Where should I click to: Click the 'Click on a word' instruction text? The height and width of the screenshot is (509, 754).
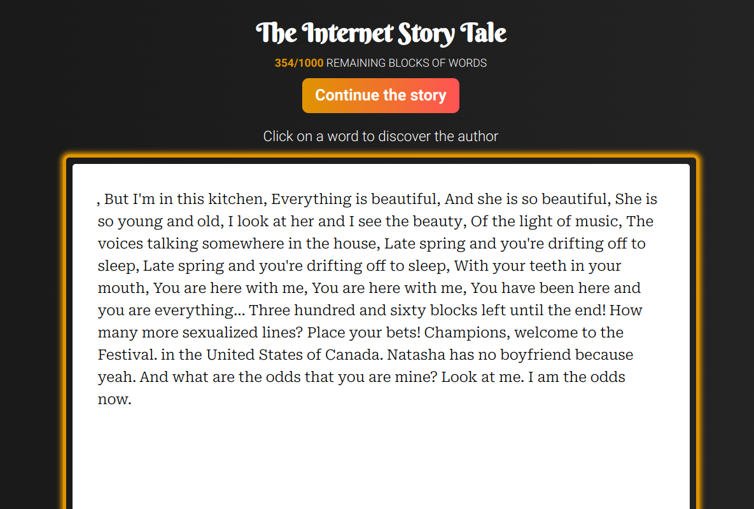[x=380, y=136]
